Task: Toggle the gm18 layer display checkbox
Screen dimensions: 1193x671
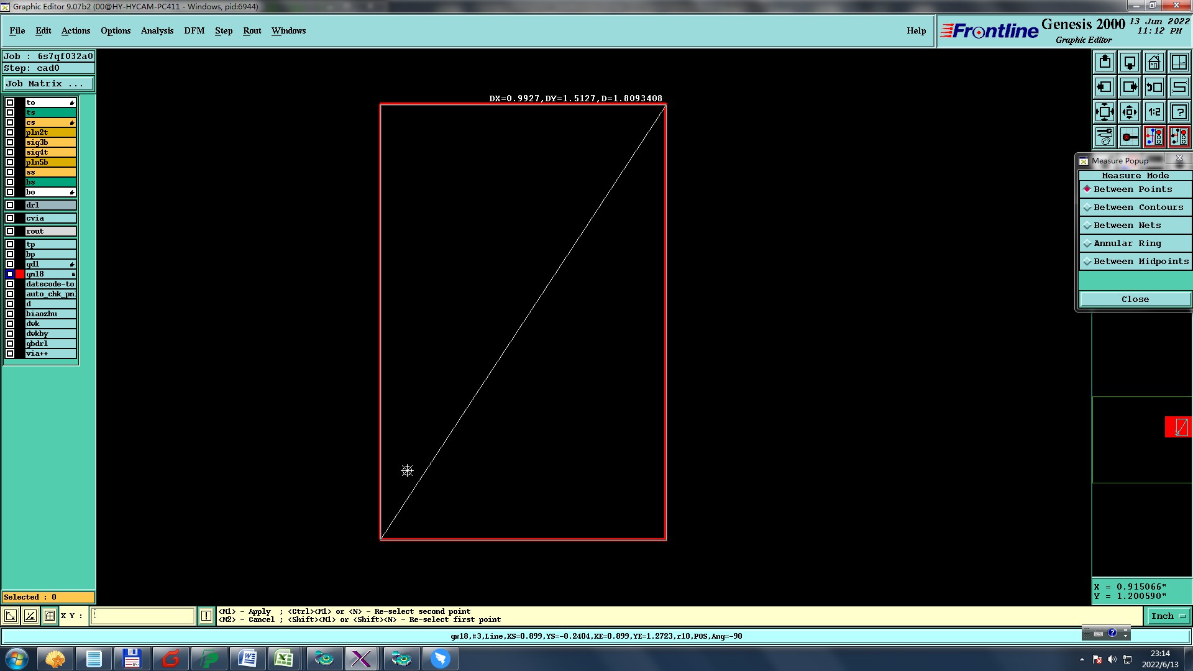Action: click(10, 274)
